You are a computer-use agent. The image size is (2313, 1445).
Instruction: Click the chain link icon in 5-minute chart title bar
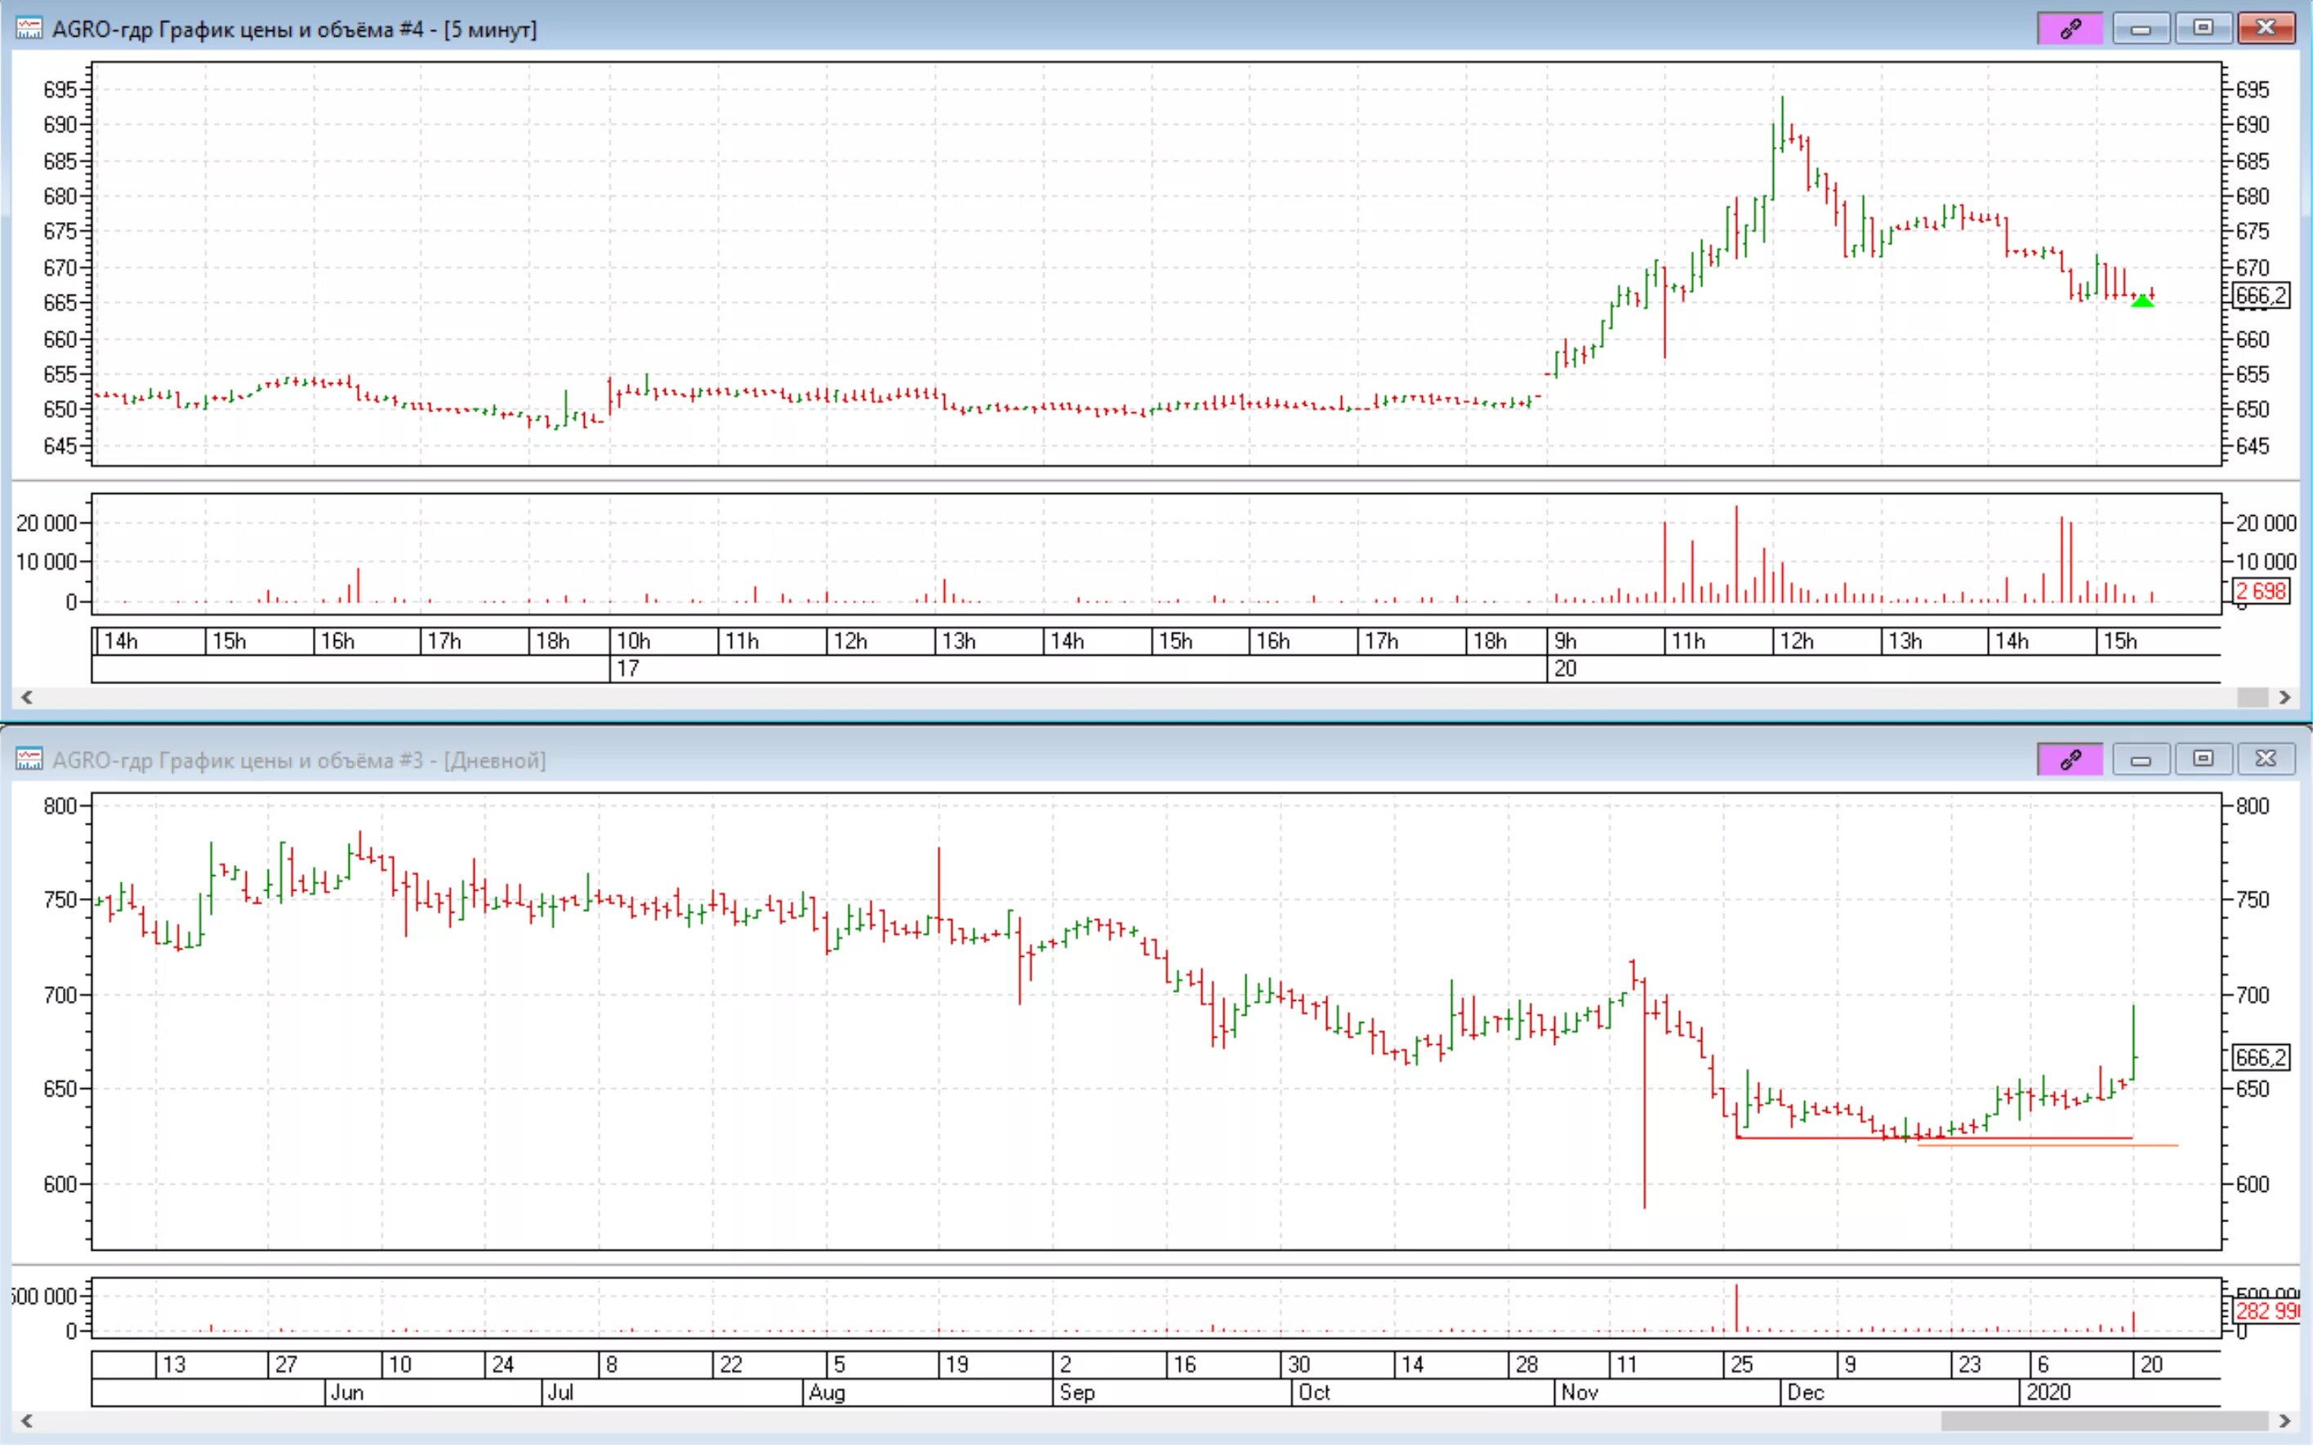(x=2070, y=29)
